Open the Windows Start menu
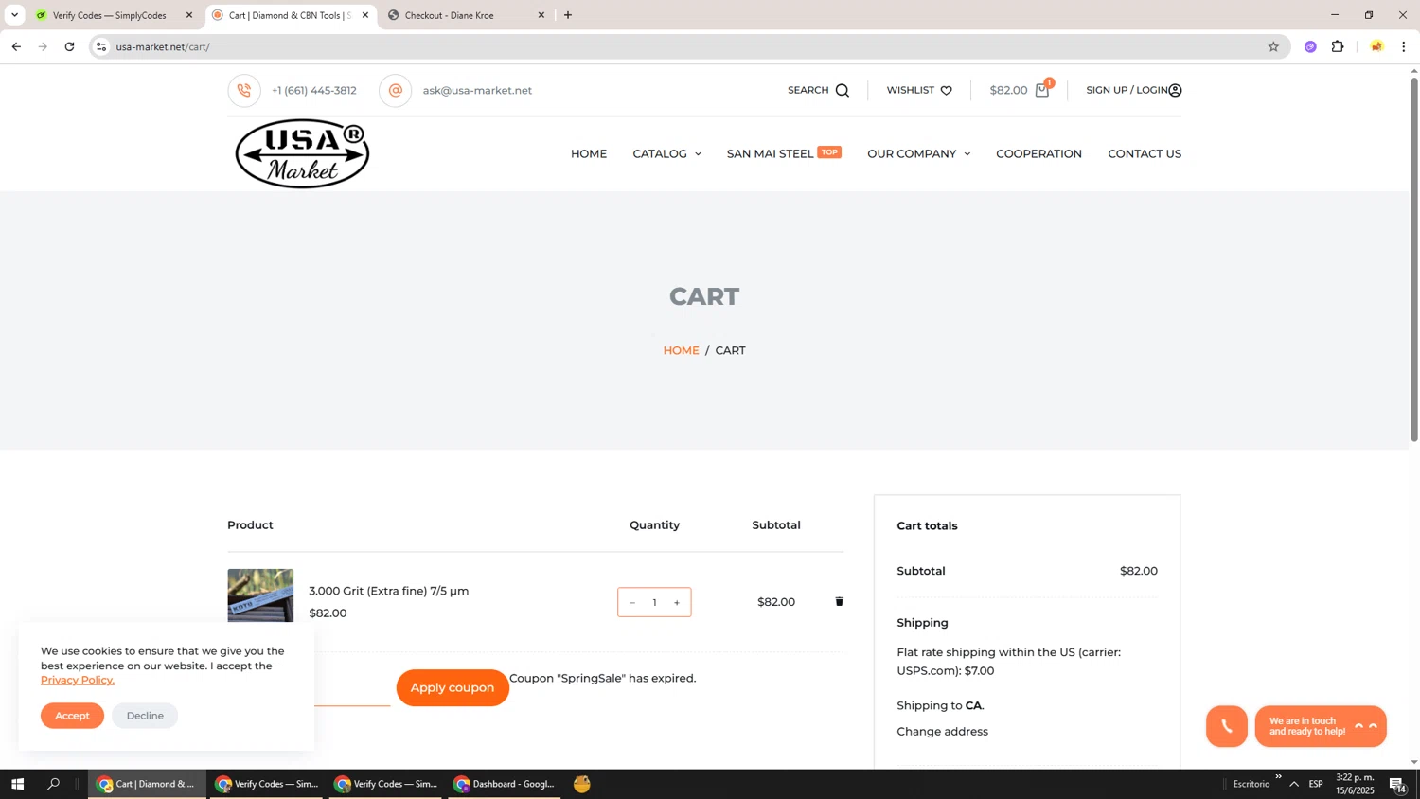 point(17,784)
